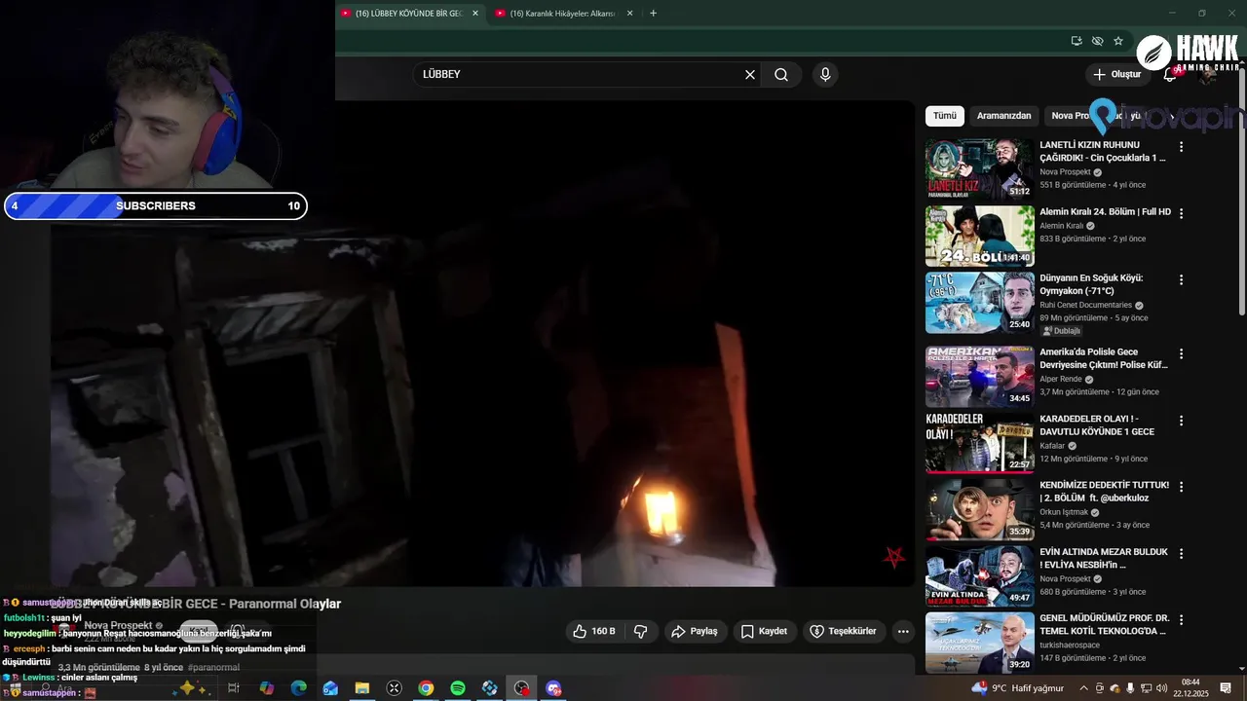
Task: Open the YouTube notifications bell
Action: pos(1170,74)
